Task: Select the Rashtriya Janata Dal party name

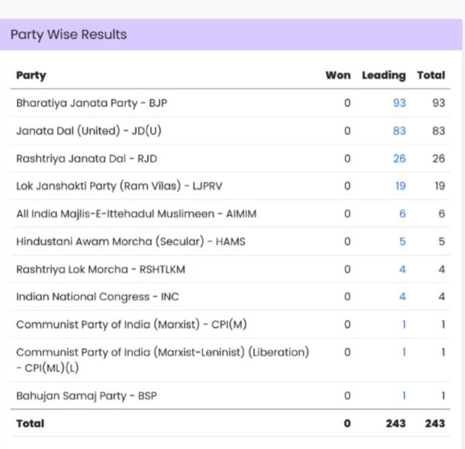Action: click(x=87, y=159)
